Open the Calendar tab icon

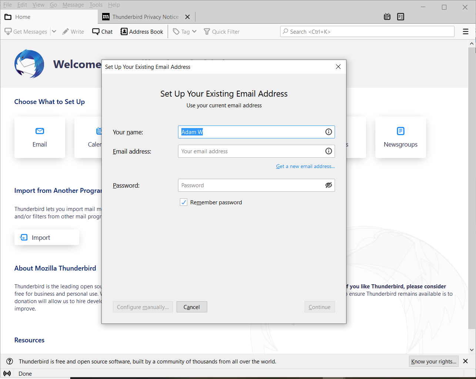click(x=387, y=17)
